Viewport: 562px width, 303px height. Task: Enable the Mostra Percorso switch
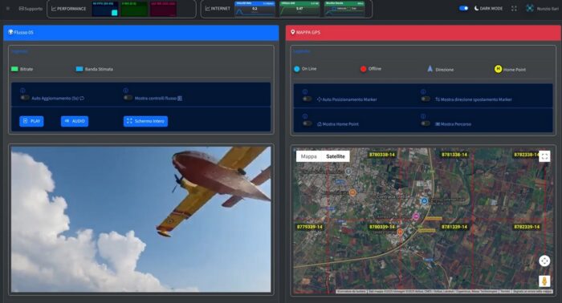click(426, 123)
